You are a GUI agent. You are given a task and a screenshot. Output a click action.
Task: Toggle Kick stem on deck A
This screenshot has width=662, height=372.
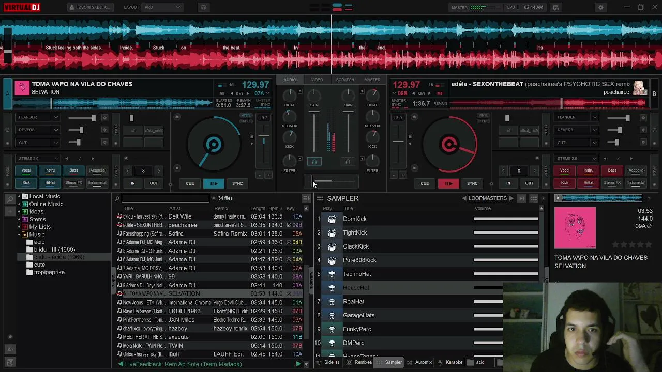(x=26, y=183)
